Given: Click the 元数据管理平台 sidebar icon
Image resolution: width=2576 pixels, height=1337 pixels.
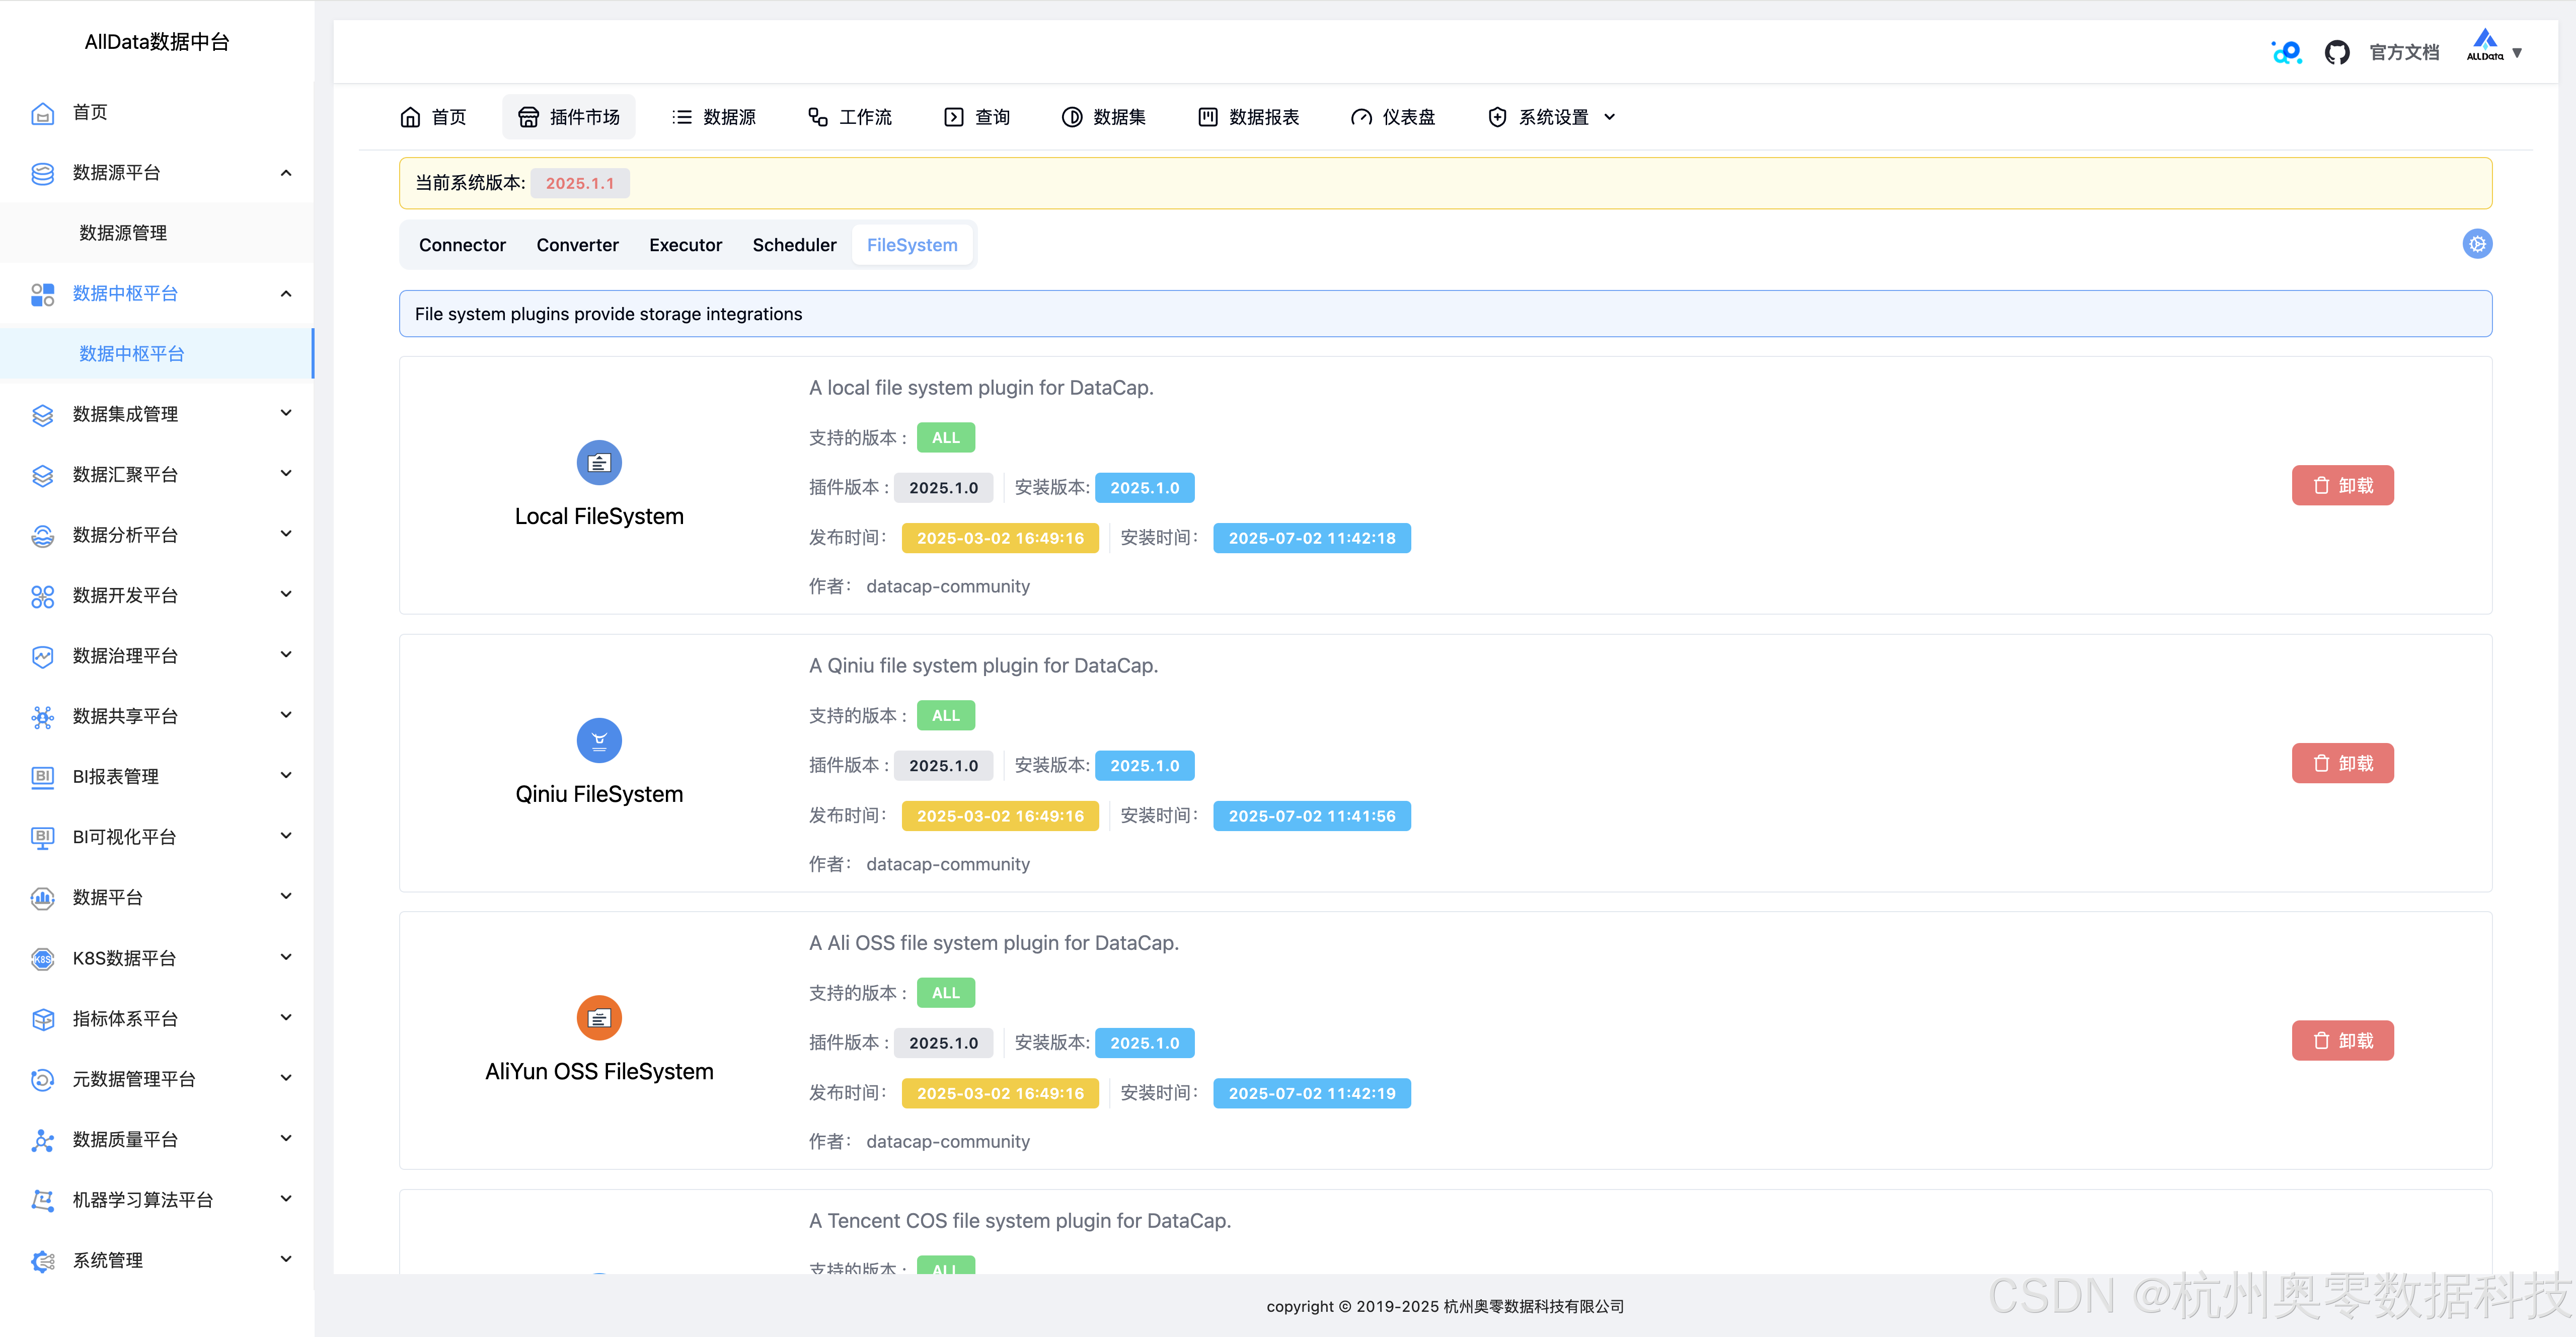Looking at the screenshot, I should tap(42, 1079).
